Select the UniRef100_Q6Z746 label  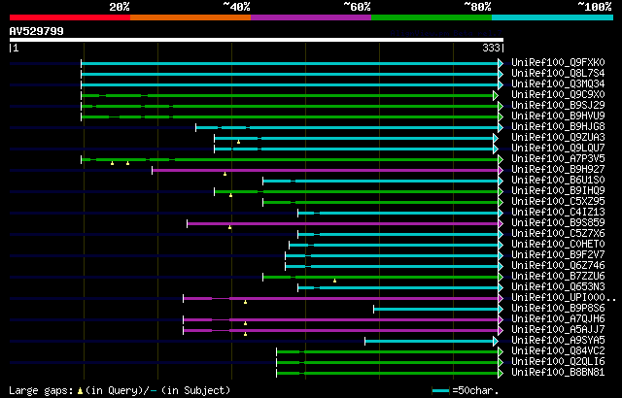click(558, 266)
